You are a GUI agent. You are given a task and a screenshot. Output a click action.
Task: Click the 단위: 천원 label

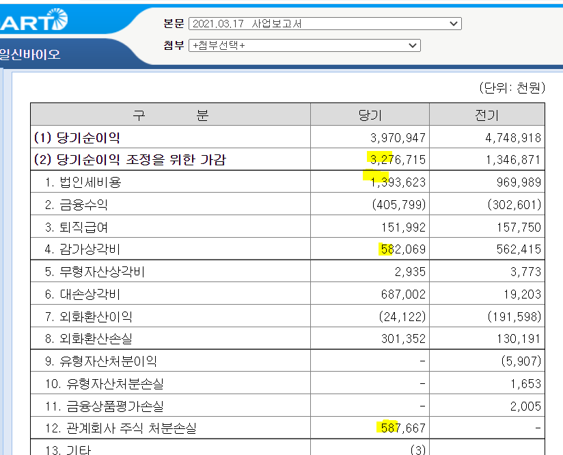point(512,87)
